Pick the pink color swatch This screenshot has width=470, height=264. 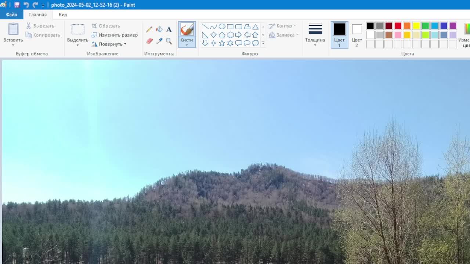pos(398,35)
